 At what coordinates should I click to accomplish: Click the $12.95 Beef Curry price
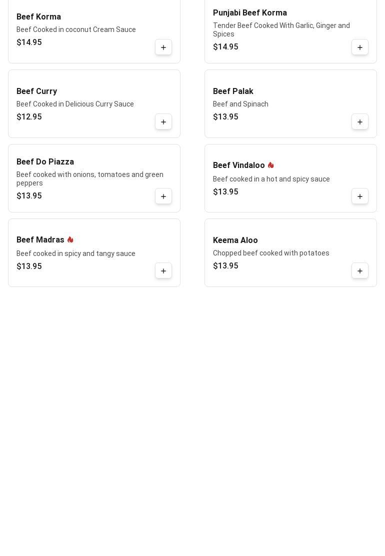[x=29, y=117]
